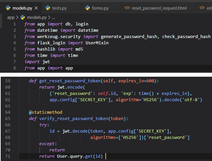Close the models.py tab
212x161 pixels.
36,8
